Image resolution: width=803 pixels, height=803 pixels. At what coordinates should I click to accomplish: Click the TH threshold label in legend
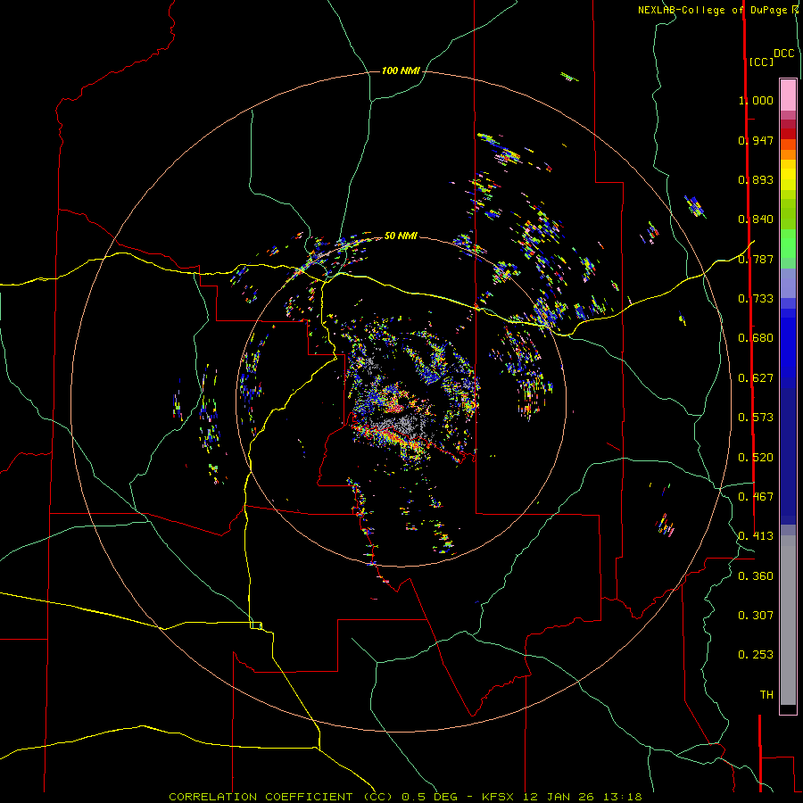click(x=766, y=695)
